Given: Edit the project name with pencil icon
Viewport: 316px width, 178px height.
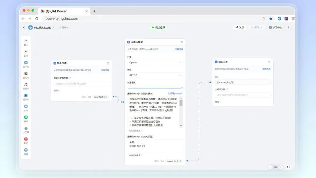Looking at the screenshot, I should (x=53, y=28).
